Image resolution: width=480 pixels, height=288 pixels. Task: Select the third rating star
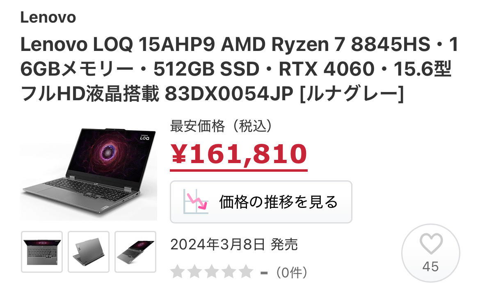pyautogui.click(x=212, y=272)
